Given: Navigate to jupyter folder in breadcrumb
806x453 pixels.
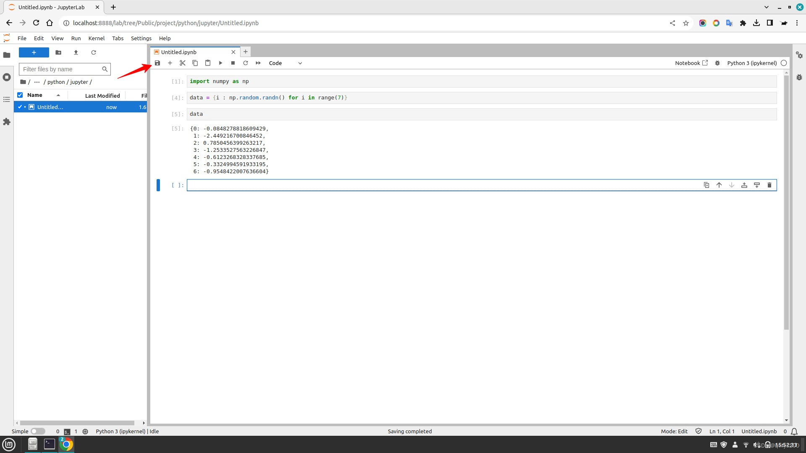Looking at the screenshot, I should [79, 82].
